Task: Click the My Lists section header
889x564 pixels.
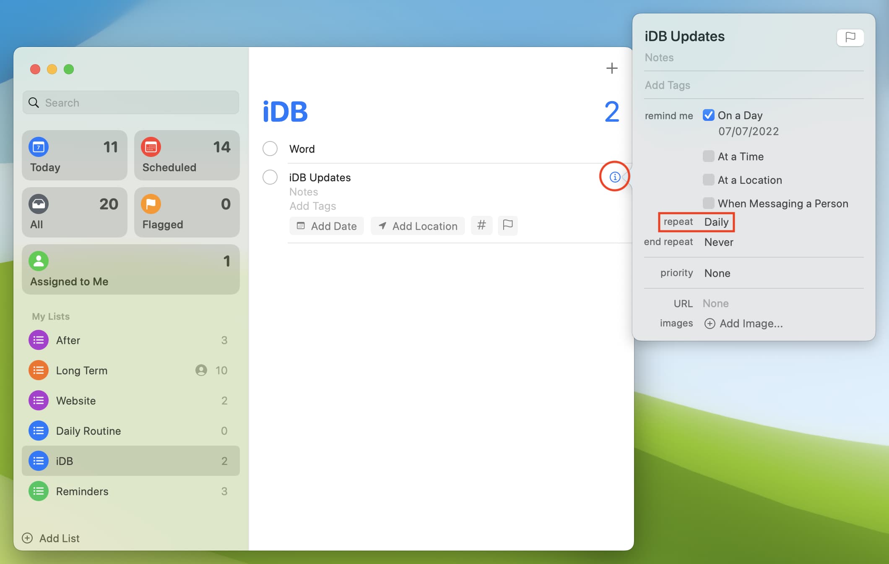Action: pos(51,316)
